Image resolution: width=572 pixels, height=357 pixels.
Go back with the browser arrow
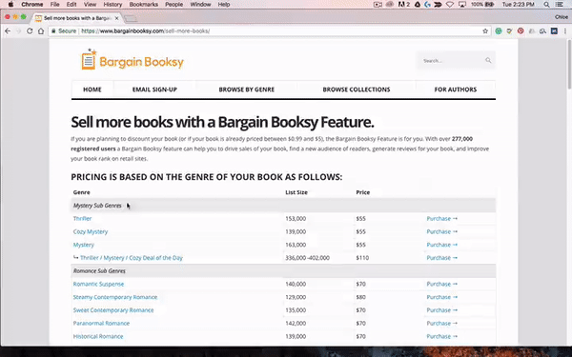8,31
